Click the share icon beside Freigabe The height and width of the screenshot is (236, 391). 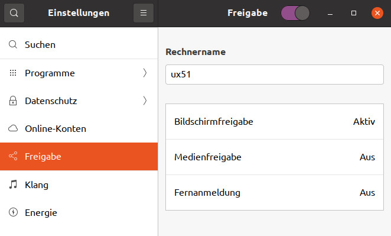click(13, 156)
